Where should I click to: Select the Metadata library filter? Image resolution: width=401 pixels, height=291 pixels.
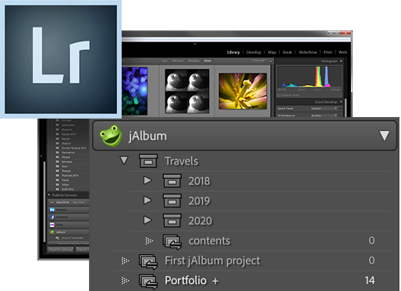193,61
